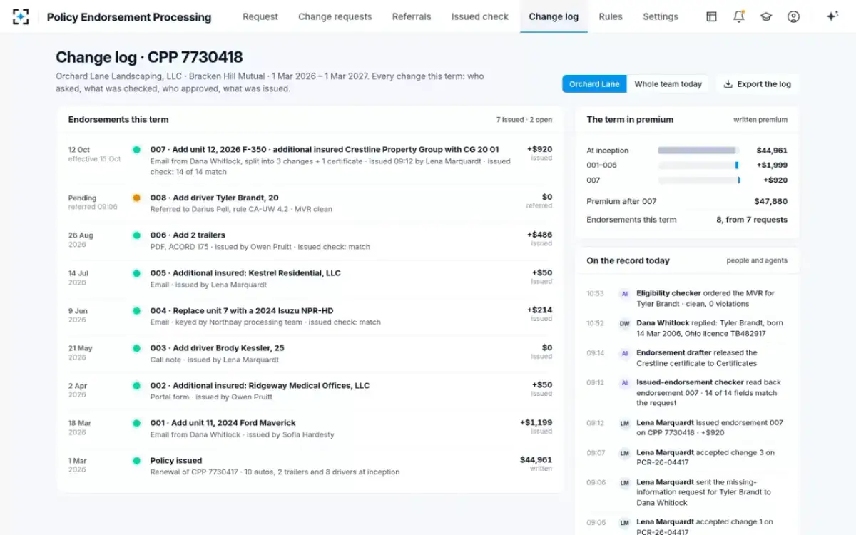Screen dimensions: 856x535
Task: Click the At inception premium bar
Action: pyautogui.click(x=698, y=151)
